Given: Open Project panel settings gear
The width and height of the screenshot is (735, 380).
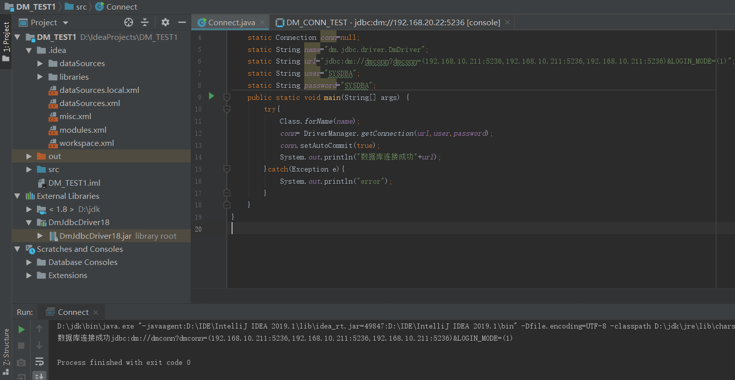Looking at the screenshot, I should pos(165,22).
